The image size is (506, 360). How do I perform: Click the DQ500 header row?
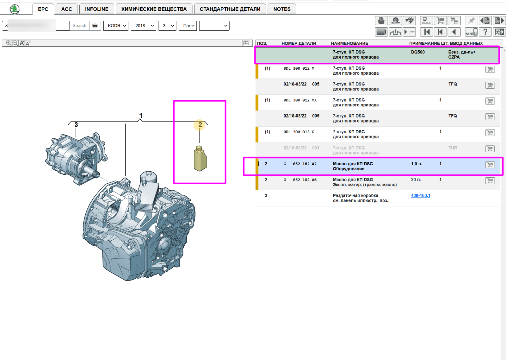point(377,55)
